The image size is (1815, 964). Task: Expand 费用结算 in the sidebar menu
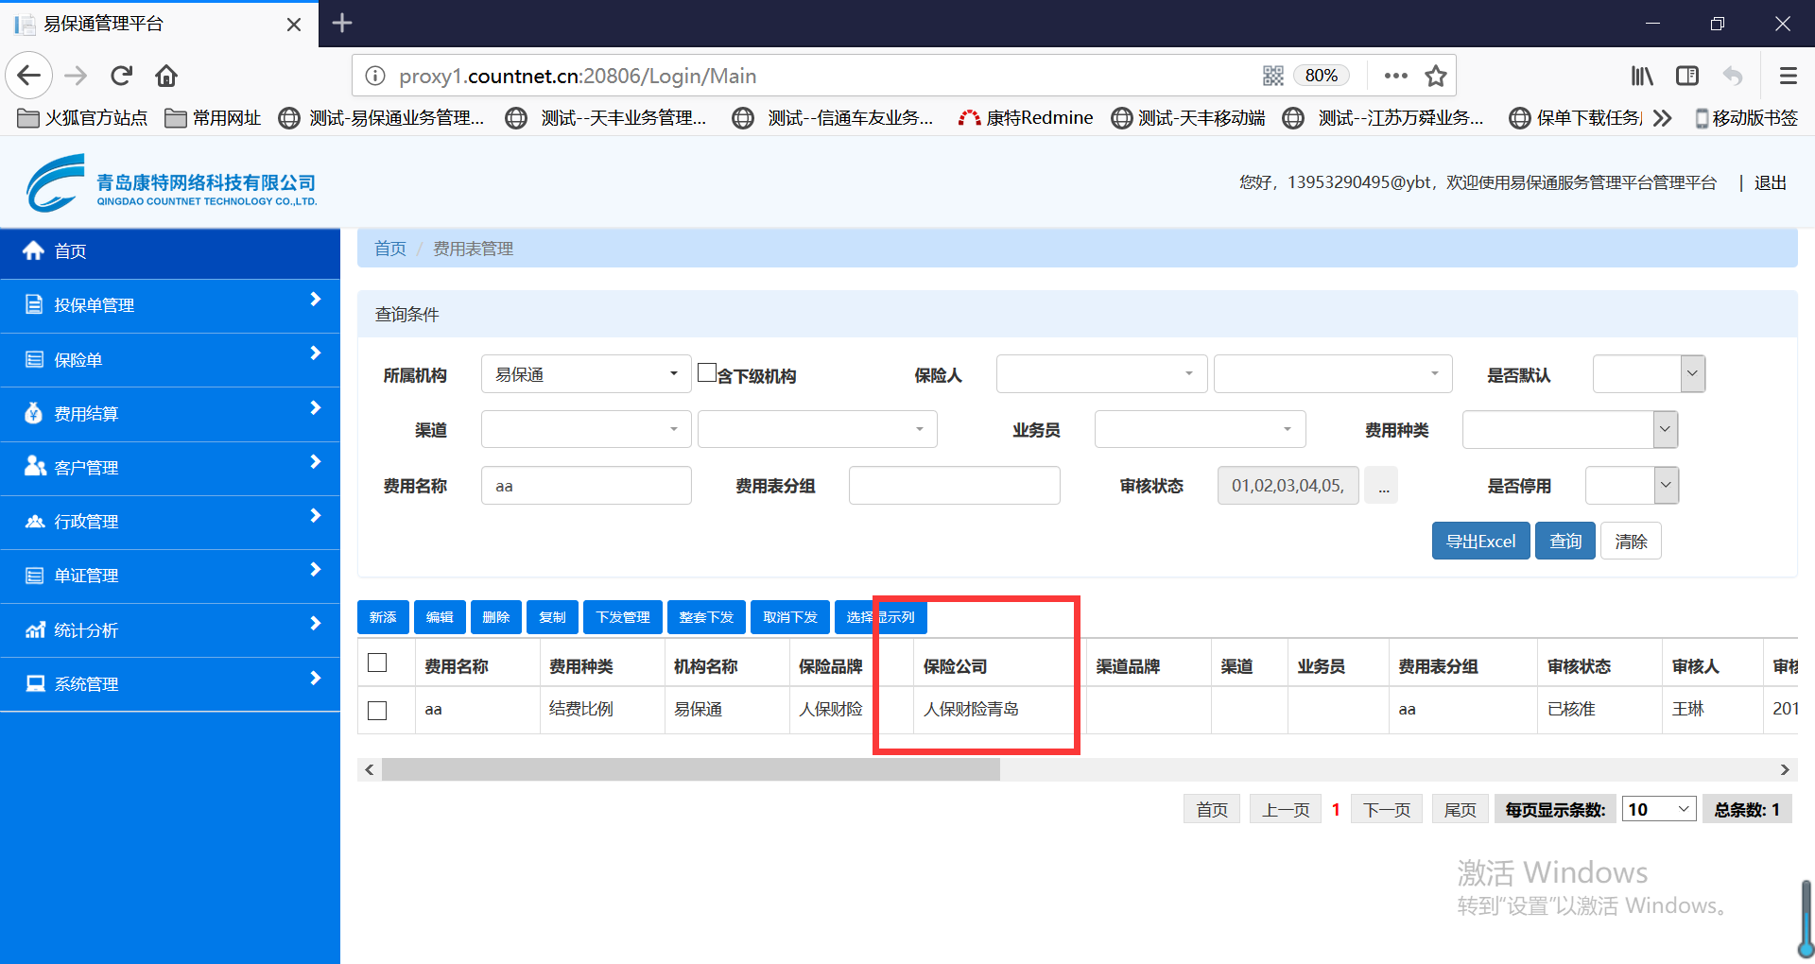[170, 414]
